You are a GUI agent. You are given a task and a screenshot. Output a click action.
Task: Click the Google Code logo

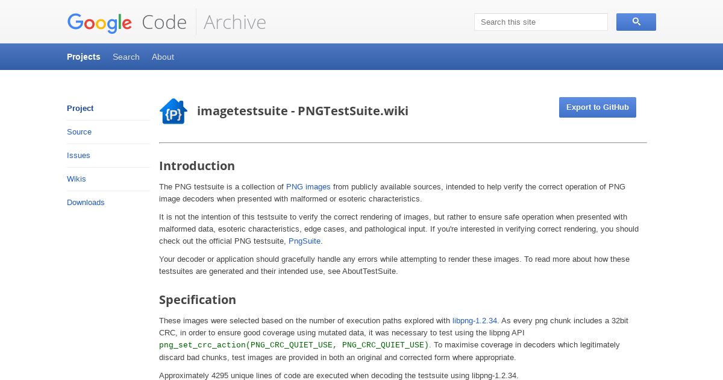pyautogui.click(x=127, y=22)
